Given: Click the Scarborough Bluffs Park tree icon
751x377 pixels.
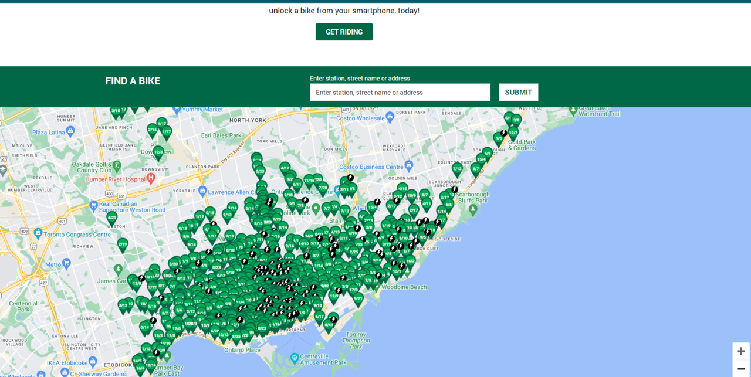Looking at the screenshot, I should (473, 208).
